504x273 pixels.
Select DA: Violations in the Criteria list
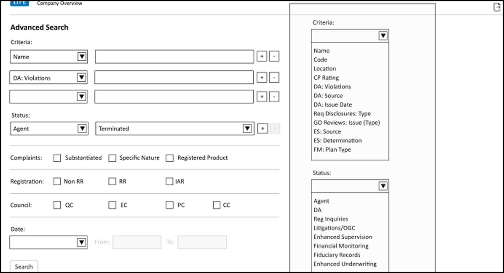332,86
